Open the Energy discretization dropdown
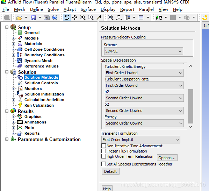This screenshot has width=209, height=191. (144, 123)
